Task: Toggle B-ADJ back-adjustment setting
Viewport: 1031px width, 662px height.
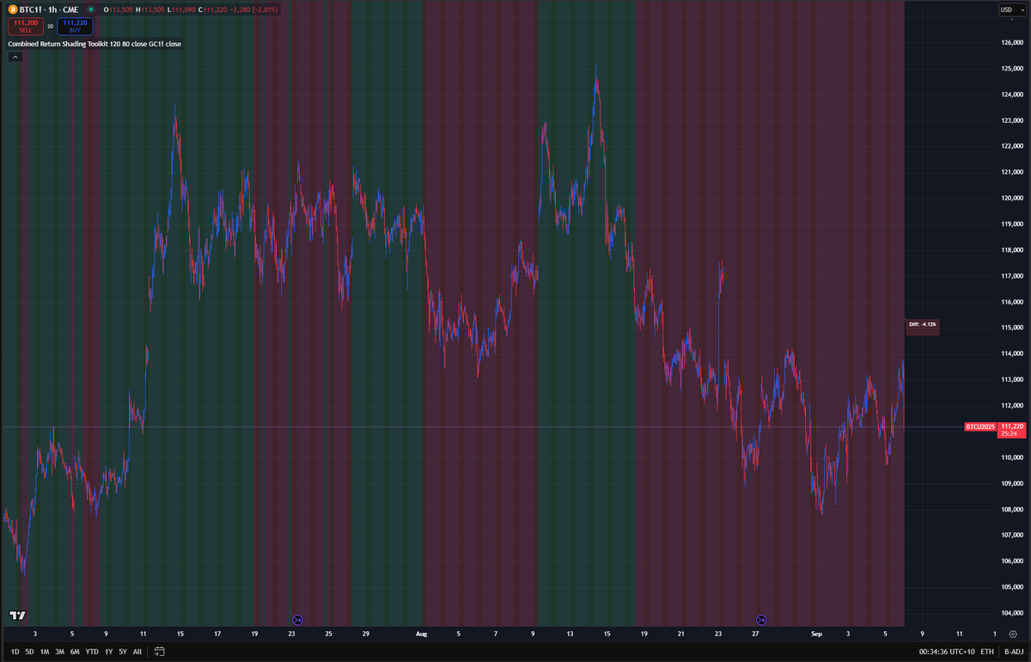Action: tap(1012, 652)
